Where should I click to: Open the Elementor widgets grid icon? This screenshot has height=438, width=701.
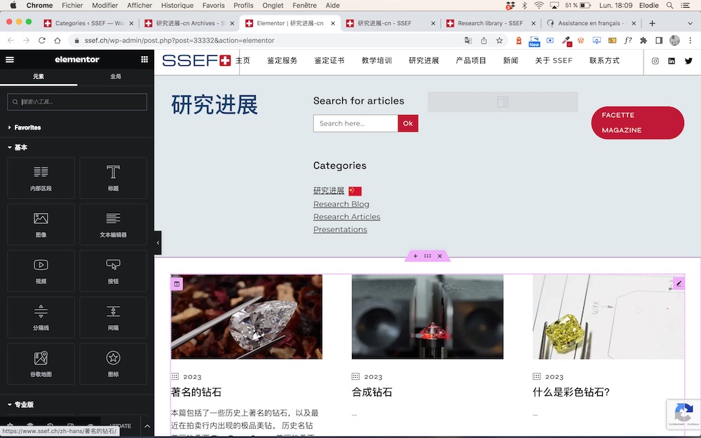[144, 60]
